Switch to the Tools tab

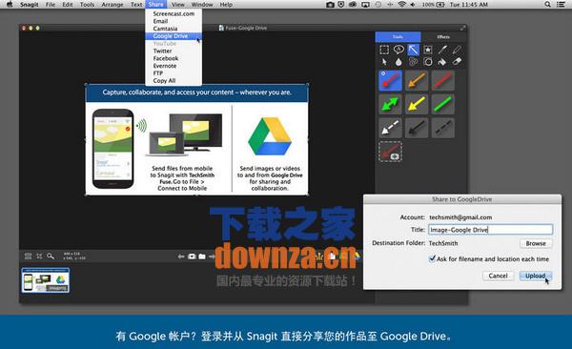[x=398, y=37]
